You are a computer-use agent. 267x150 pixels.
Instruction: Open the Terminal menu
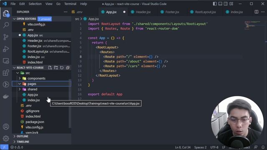(x=70, y=4)
